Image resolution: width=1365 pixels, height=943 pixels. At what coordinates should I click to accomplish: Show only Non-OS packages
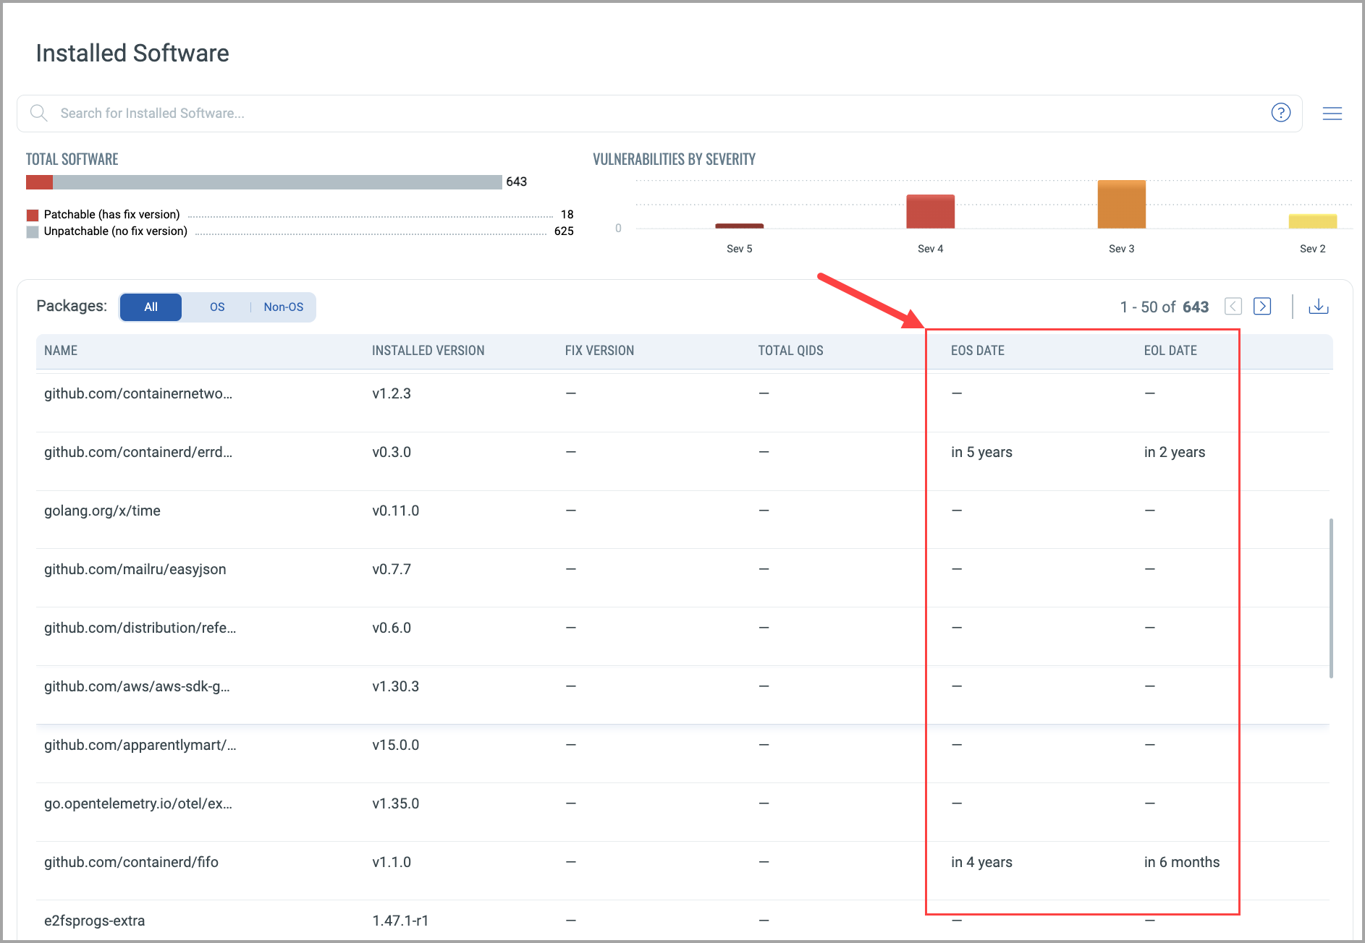click(283, 307)
